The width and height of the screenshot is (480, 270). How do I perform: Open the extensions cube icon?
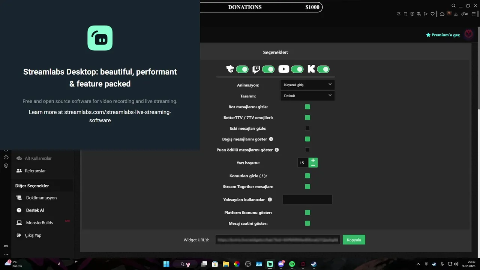click(x=442, y=14)
